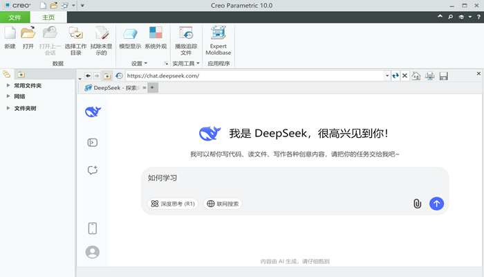The width and height of the screenshot is (484, 277).
Task: Open the 文件 menu tab
Action: click(15, 17)
